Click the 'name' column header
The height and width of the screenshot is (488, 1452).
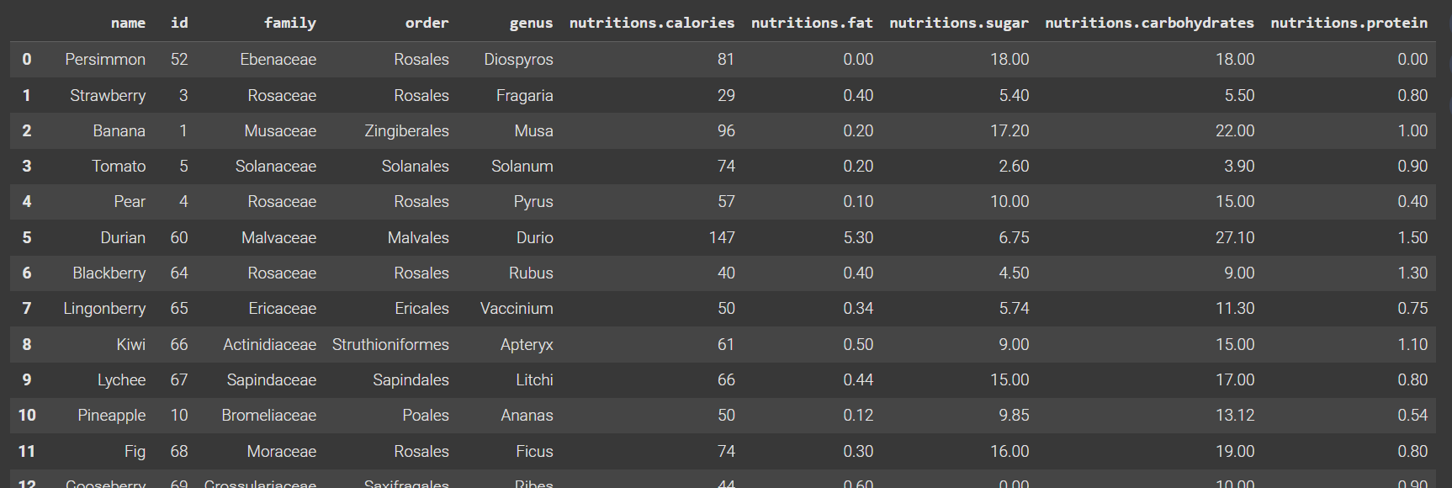click(x=128, y=23)
